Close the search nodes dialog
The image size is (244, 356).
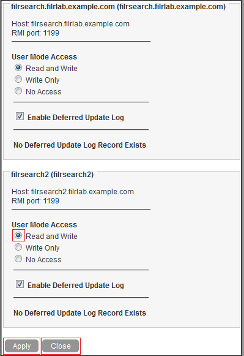coord(61,346)
